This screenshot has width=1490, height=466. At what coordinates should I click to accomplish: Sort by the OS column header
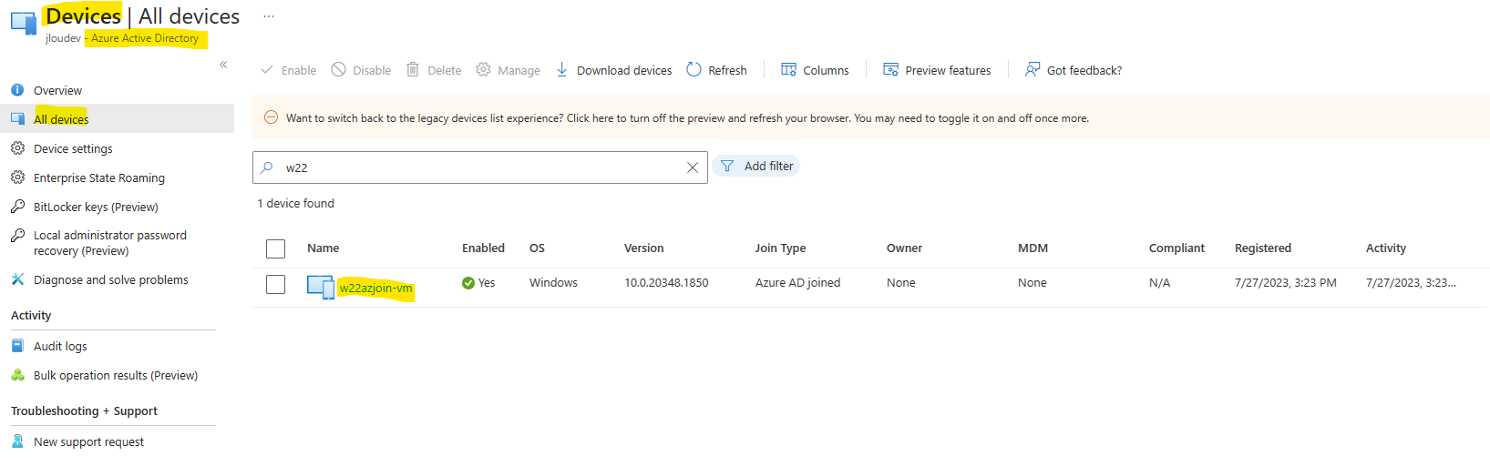click(537, 248)
